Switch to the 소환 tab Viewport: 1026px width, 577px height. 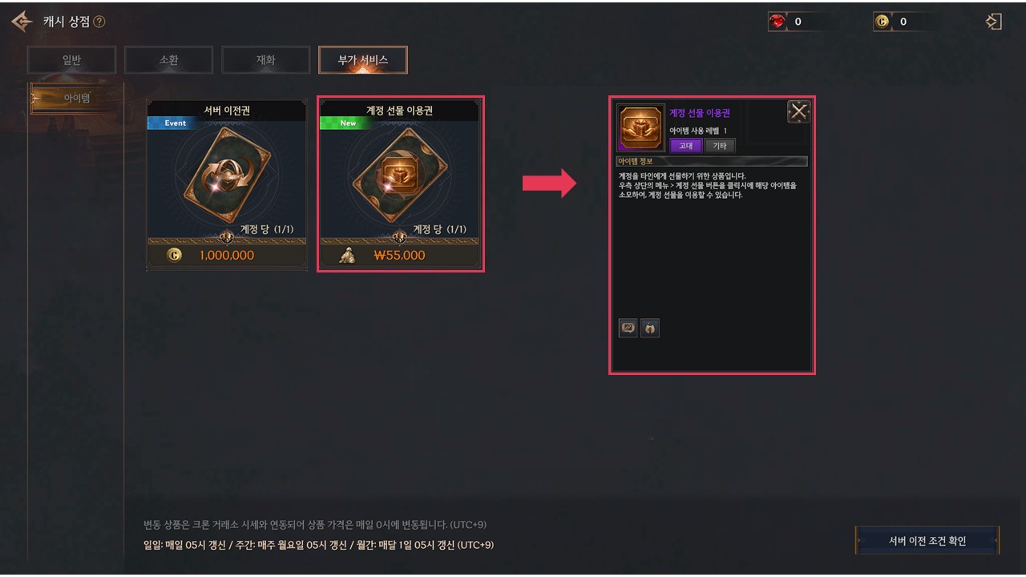click(168, 60)
